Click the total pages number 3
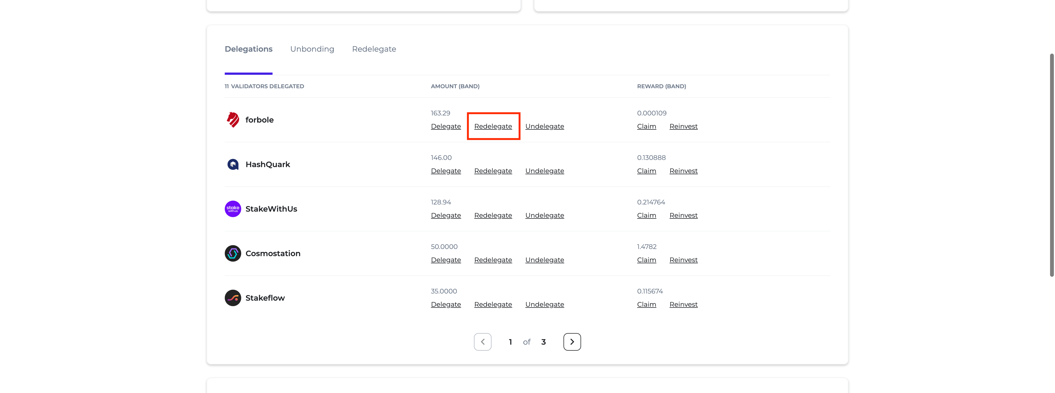The height and width of the screenshot is (393, 1055). point(543,342)
